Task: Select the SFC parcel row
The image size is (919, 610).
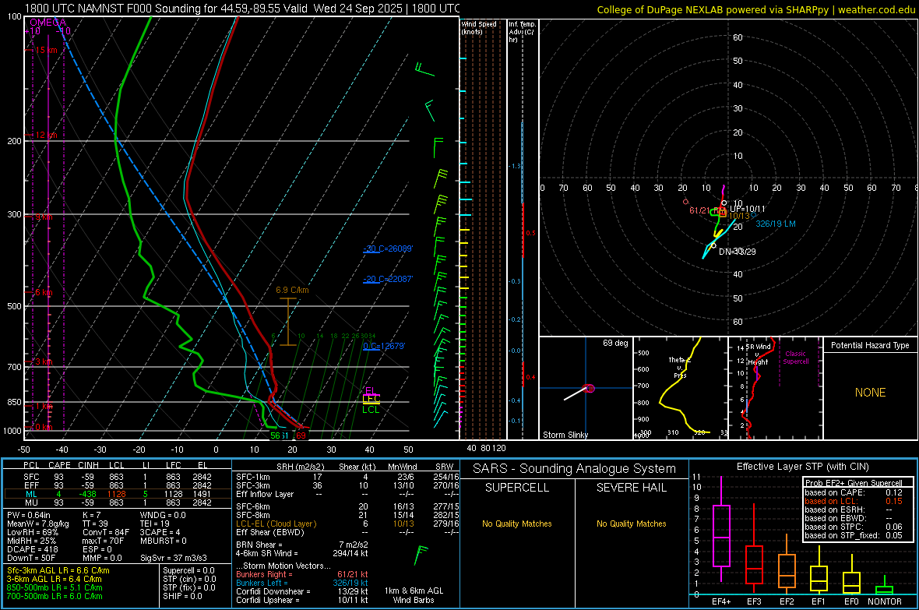Action: (118, 477)
